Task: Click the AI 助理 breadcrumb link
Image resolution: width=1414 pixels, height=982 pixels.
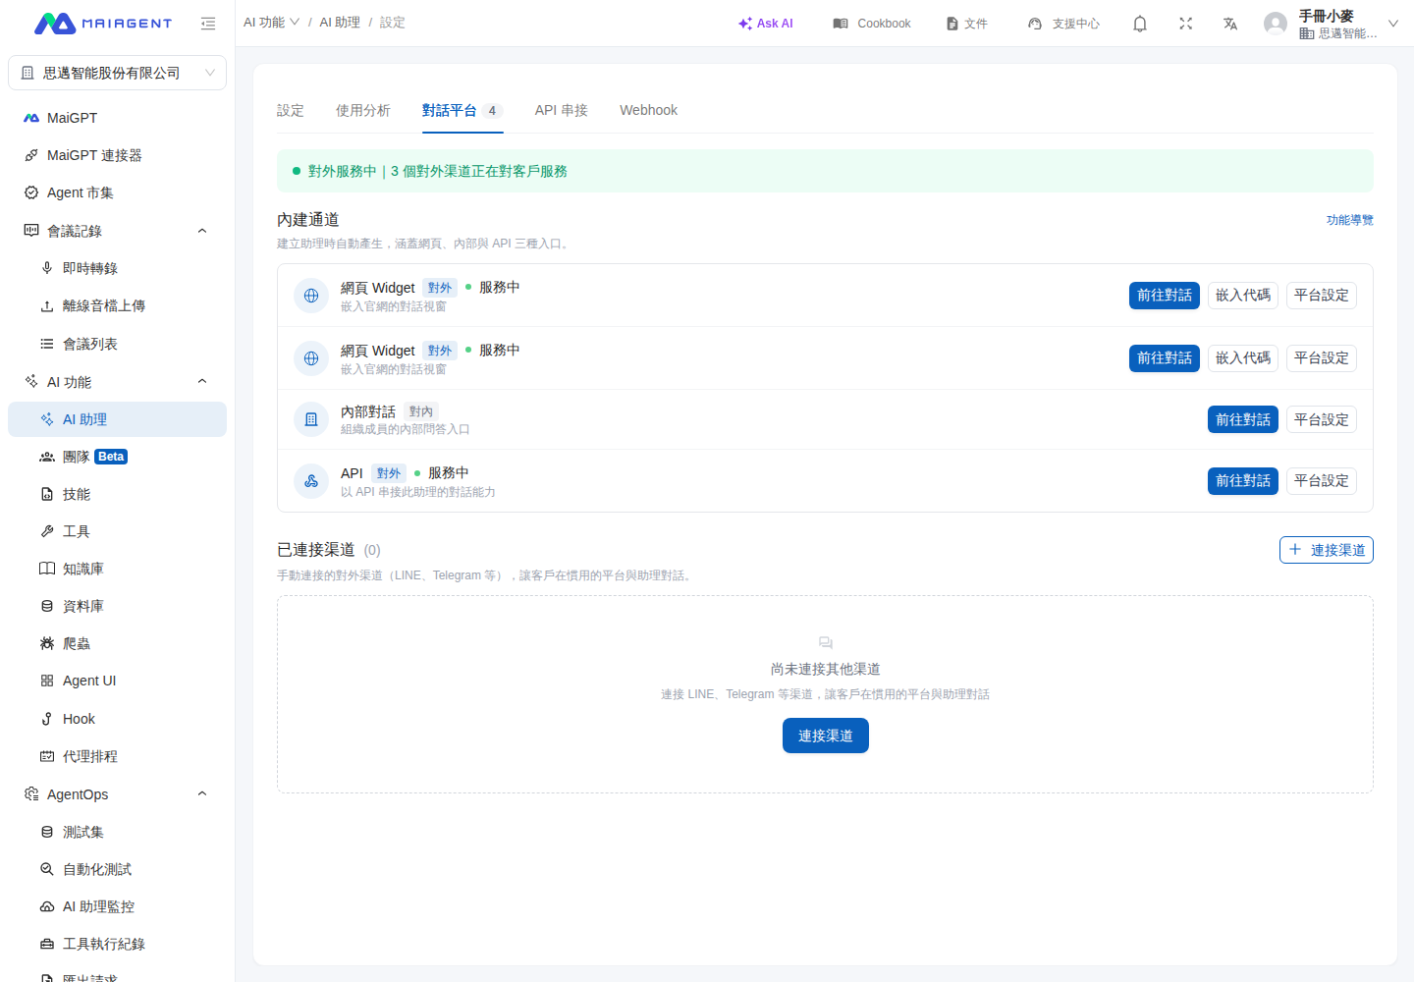Action: pos(340,23)
